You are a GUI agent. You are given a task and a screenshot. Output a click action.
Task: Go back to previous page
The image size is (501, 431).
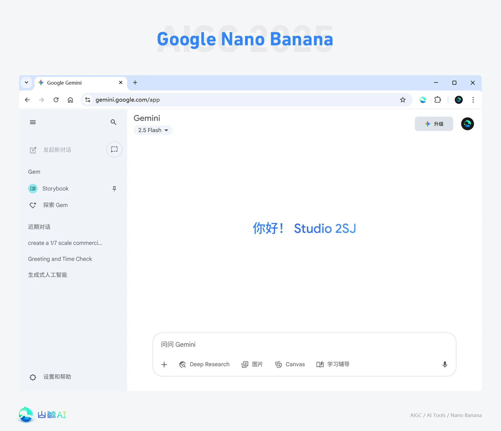pos(27,100)
